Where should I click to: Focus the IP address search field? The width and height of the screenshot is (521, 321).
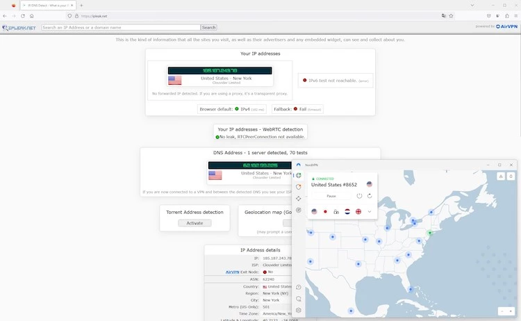121,28
